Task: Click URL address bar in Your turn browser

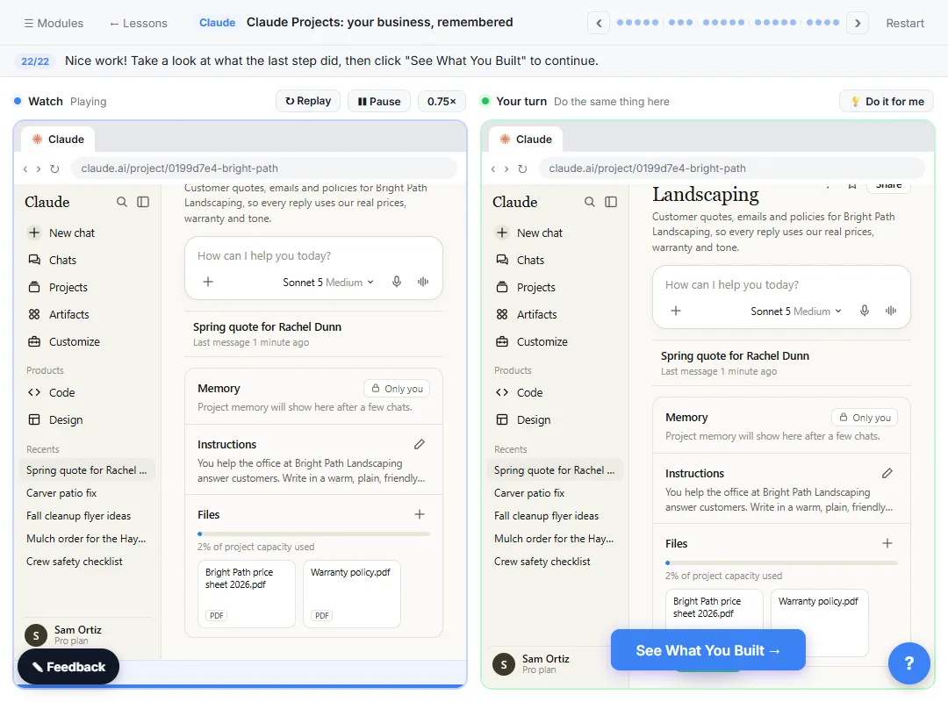Action: tap(731, 168)
